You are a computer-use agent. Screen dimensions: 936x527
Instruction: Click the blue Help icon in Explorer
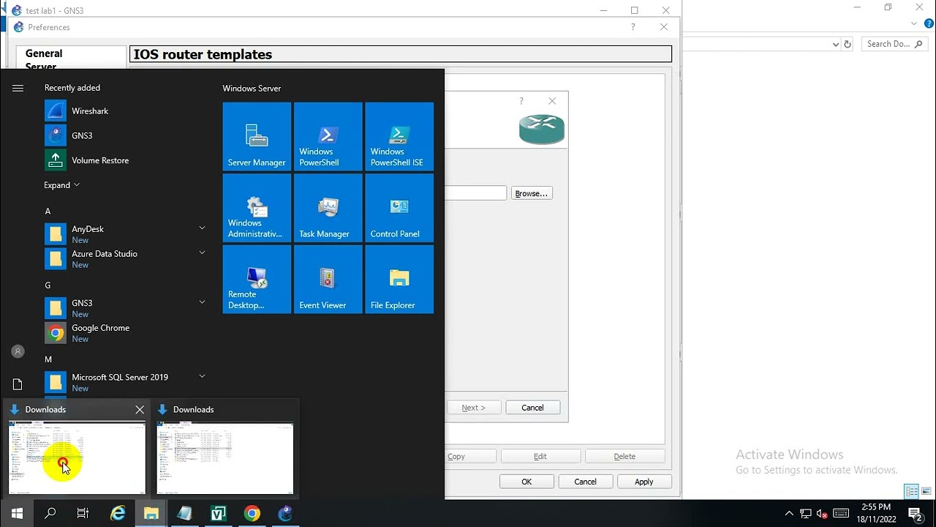coord(929,24)
